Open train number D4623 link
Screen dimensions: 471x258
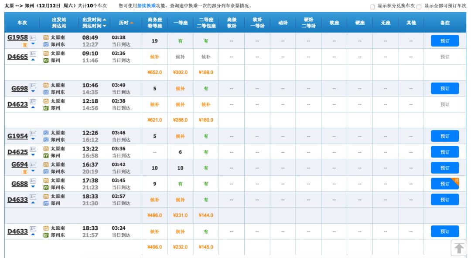click(18, 104)
